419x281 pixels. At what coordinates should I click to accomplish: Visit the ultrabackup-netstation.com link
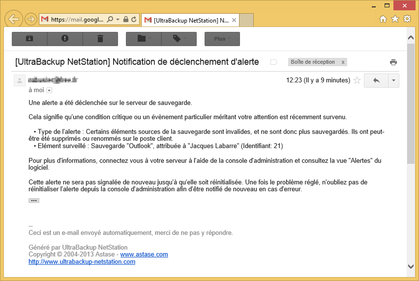pyautogui.click(x=82, y=262)
